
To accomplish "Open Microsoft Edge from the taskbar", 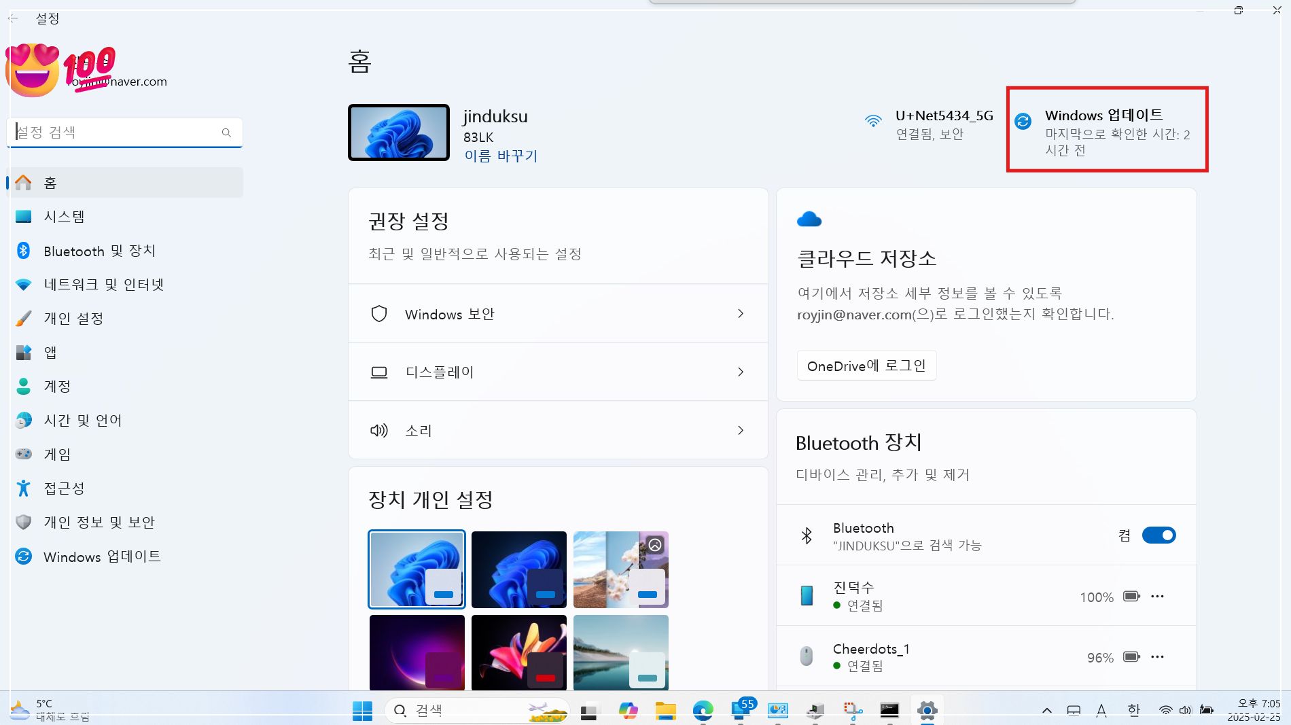I will [x=703, y=711].
